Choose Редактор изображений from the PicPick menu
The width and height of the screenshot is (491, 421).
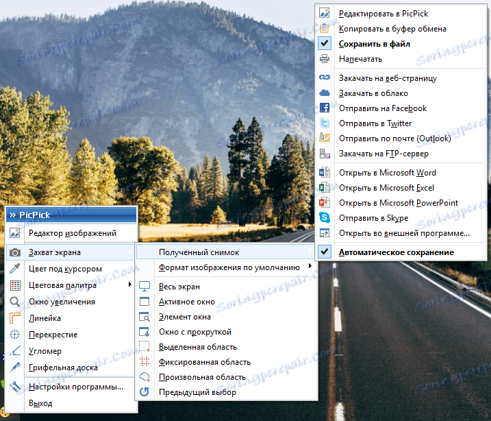tap(72, 233)
